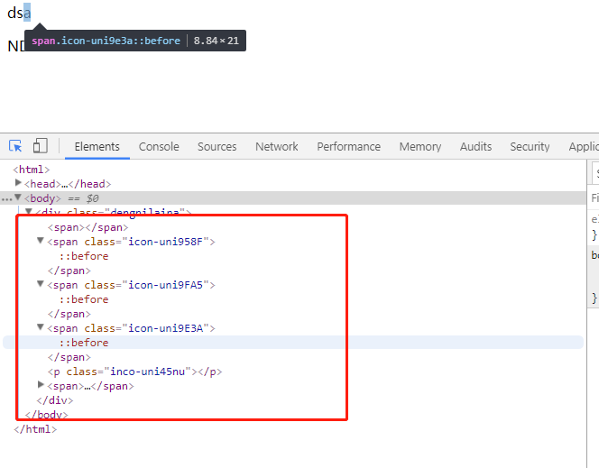Expand the head element node
Viewport: 599px width, 468px height.
18,183
